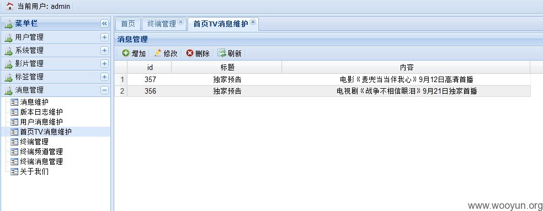The width and height of the screenshot is (543, 211).
Task: Open 终端管理 in the tree
Action: 34,142
